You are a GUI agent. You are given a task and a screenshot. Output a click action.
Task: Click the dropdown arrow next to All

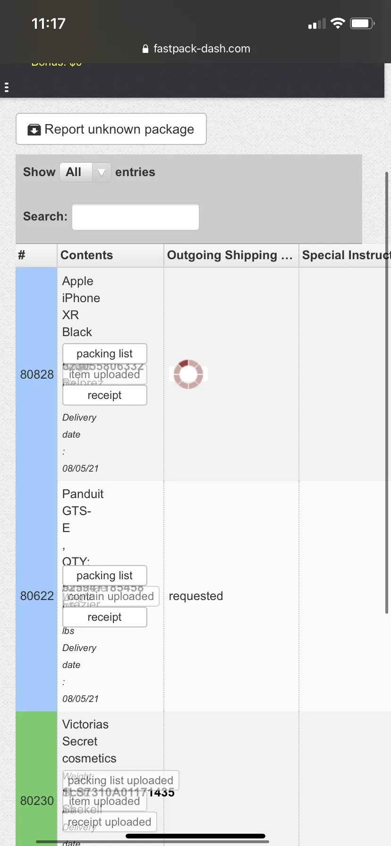101,173
